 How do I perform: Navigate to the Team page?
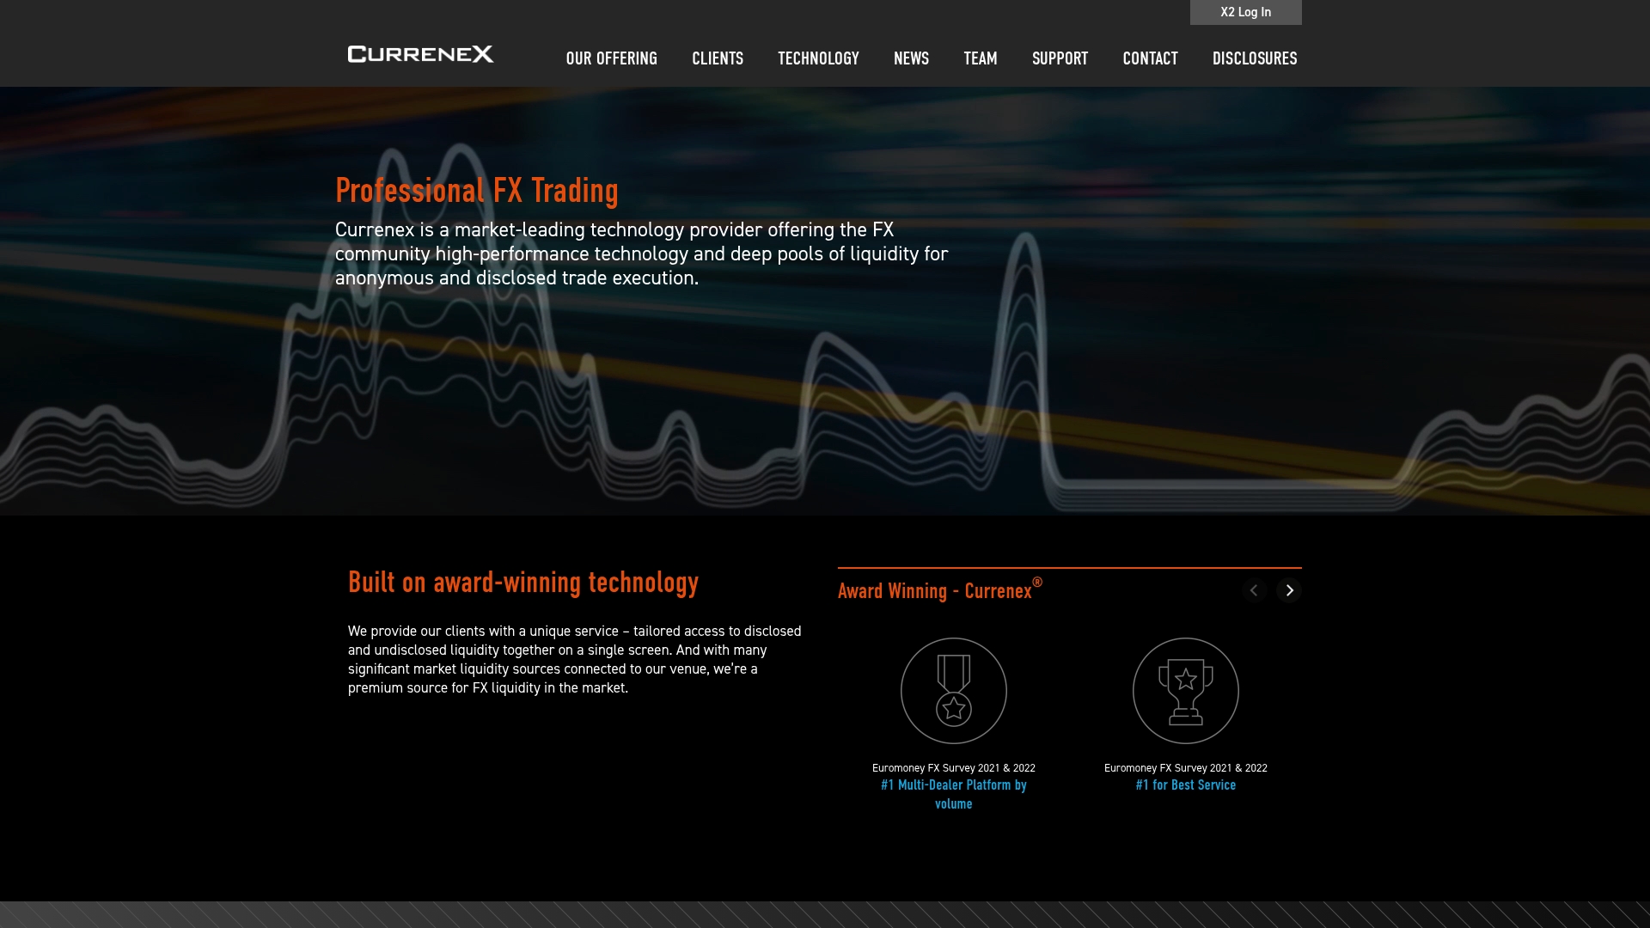[981, 58]
